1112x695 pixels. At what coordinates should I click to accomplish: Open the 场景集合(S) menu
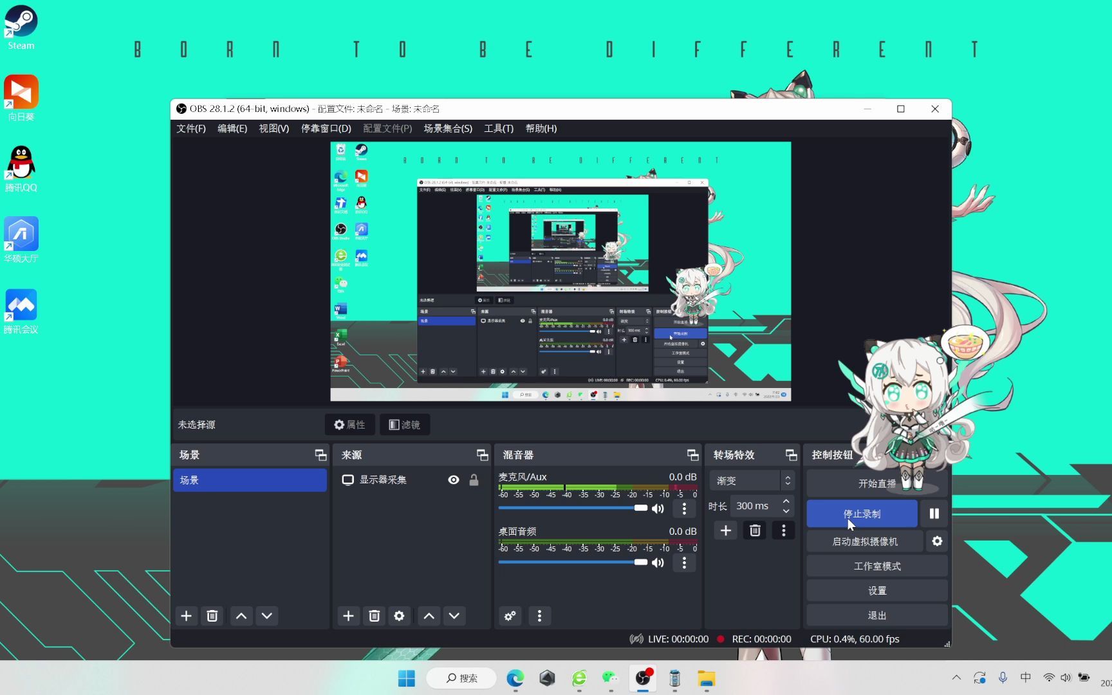448,129
